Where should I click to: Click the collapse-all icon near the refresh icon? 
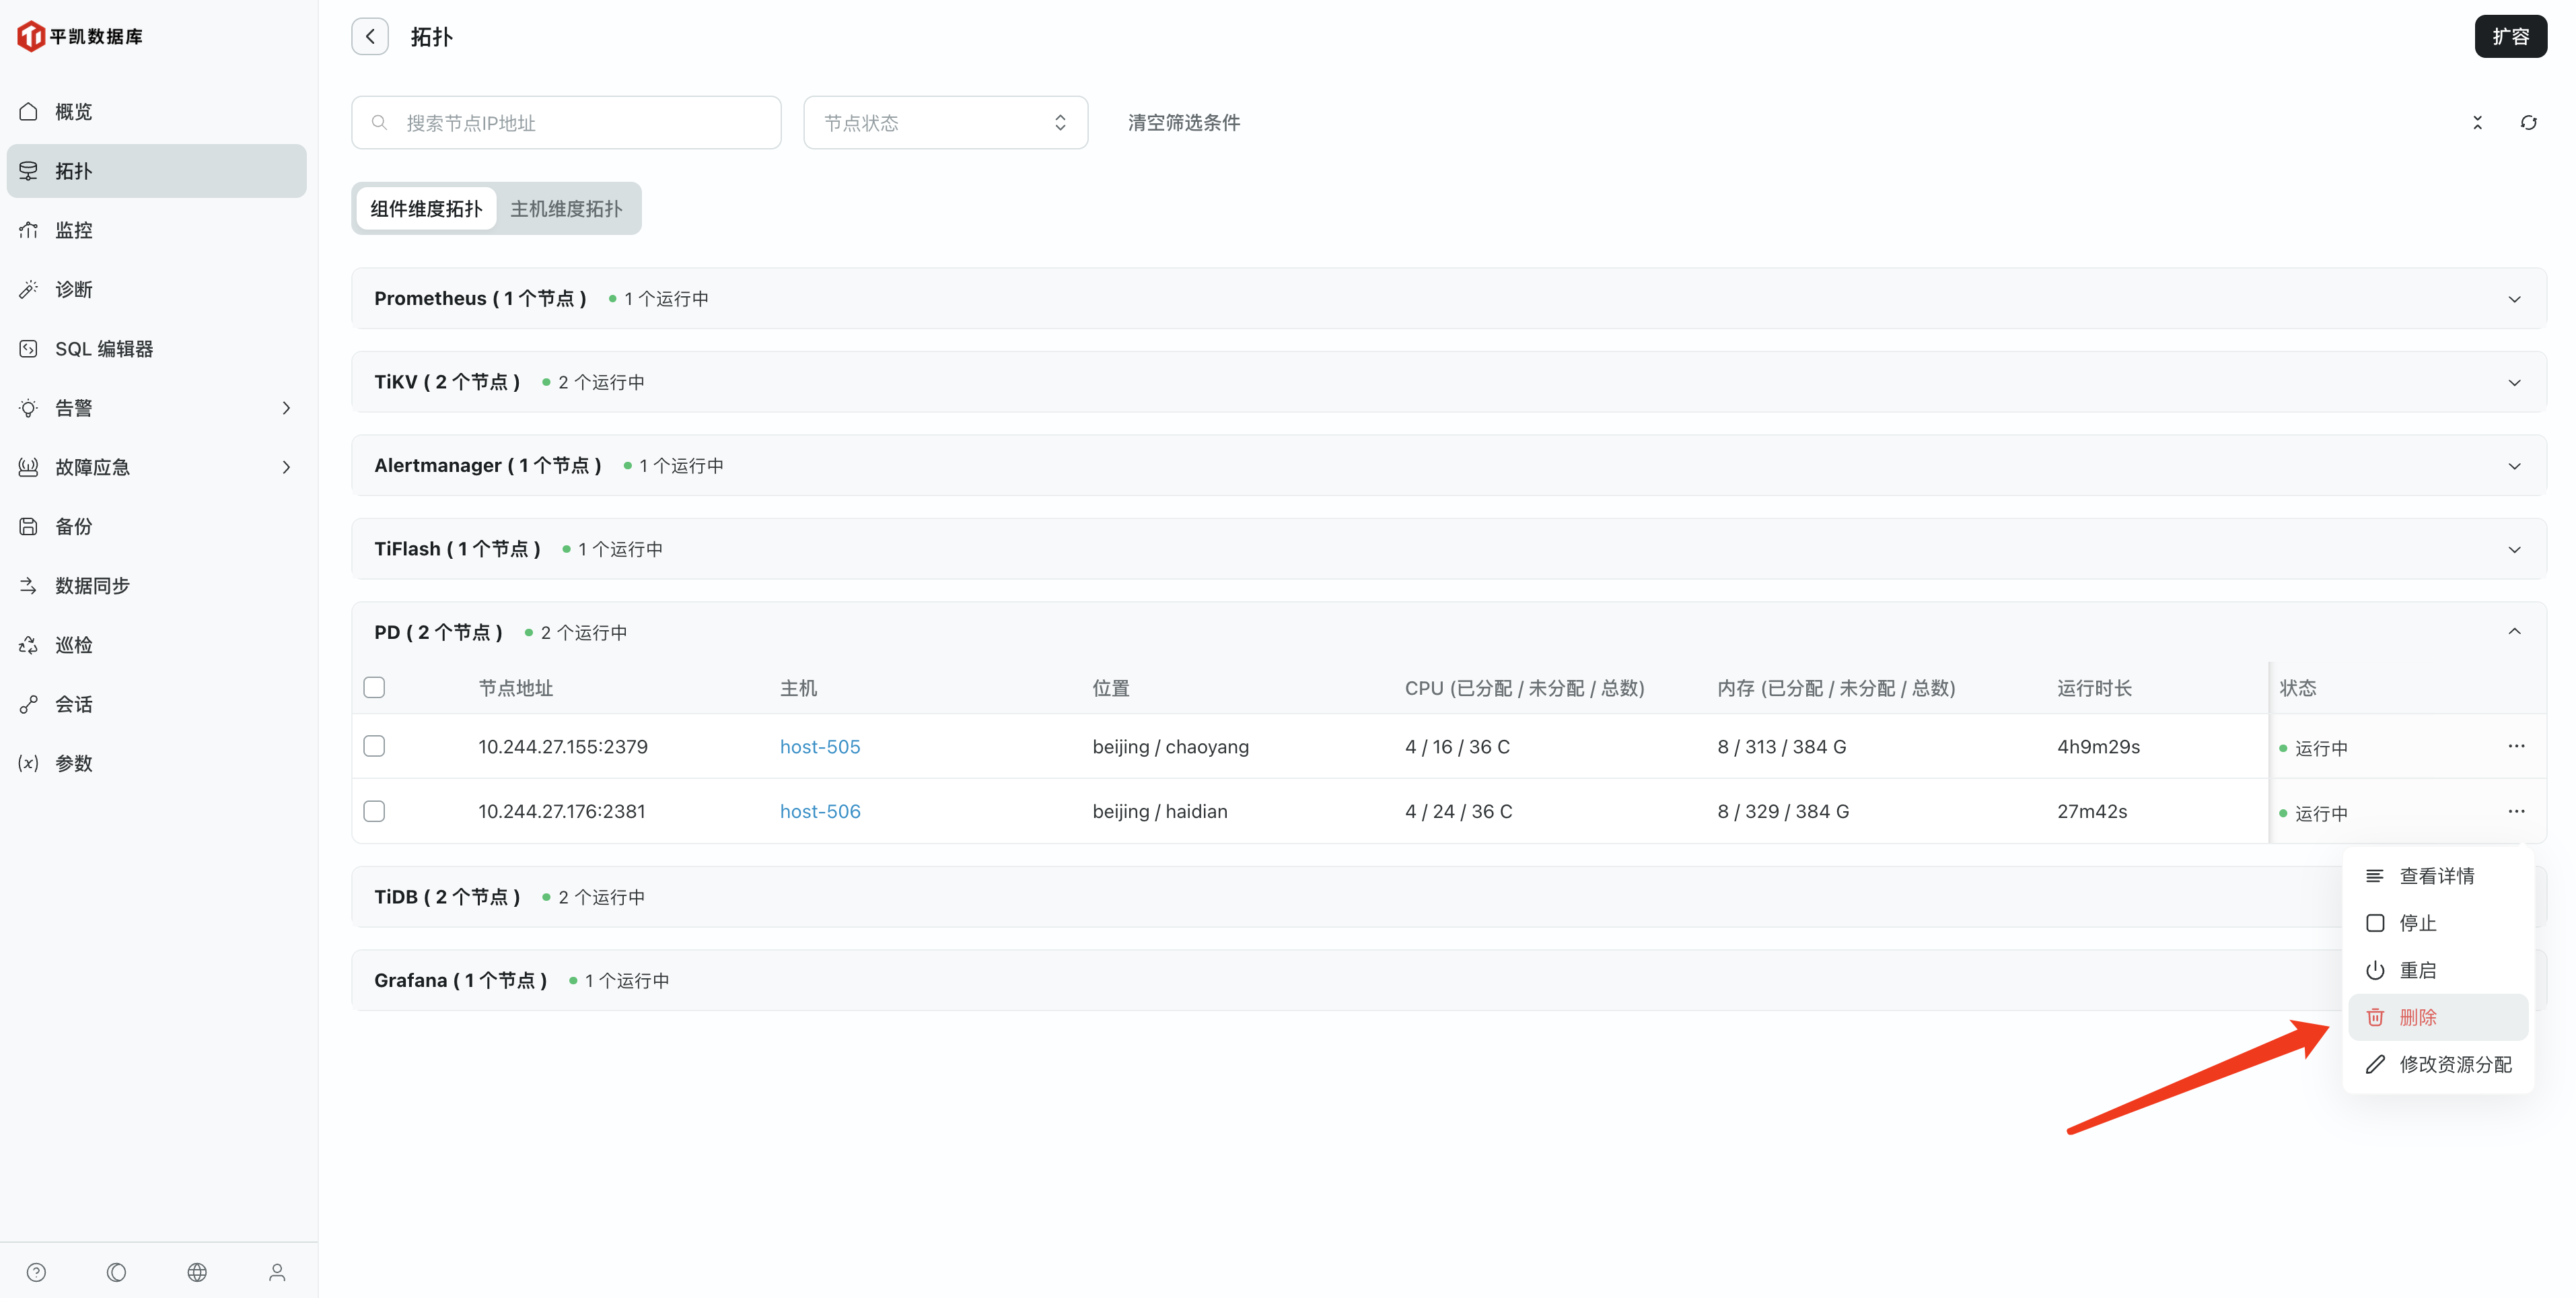(x=2477, y=122)
